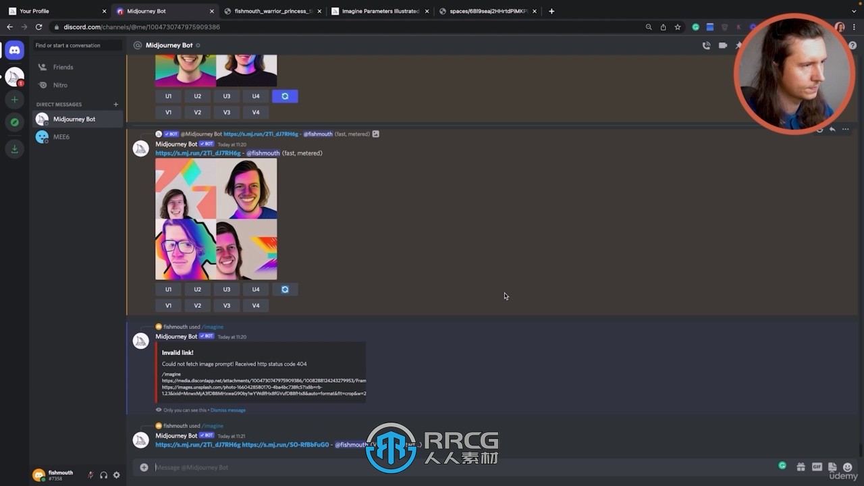864x486 pixels.
Task: Open the colorful portraits image grid
Action: click(x=216, y=219)
